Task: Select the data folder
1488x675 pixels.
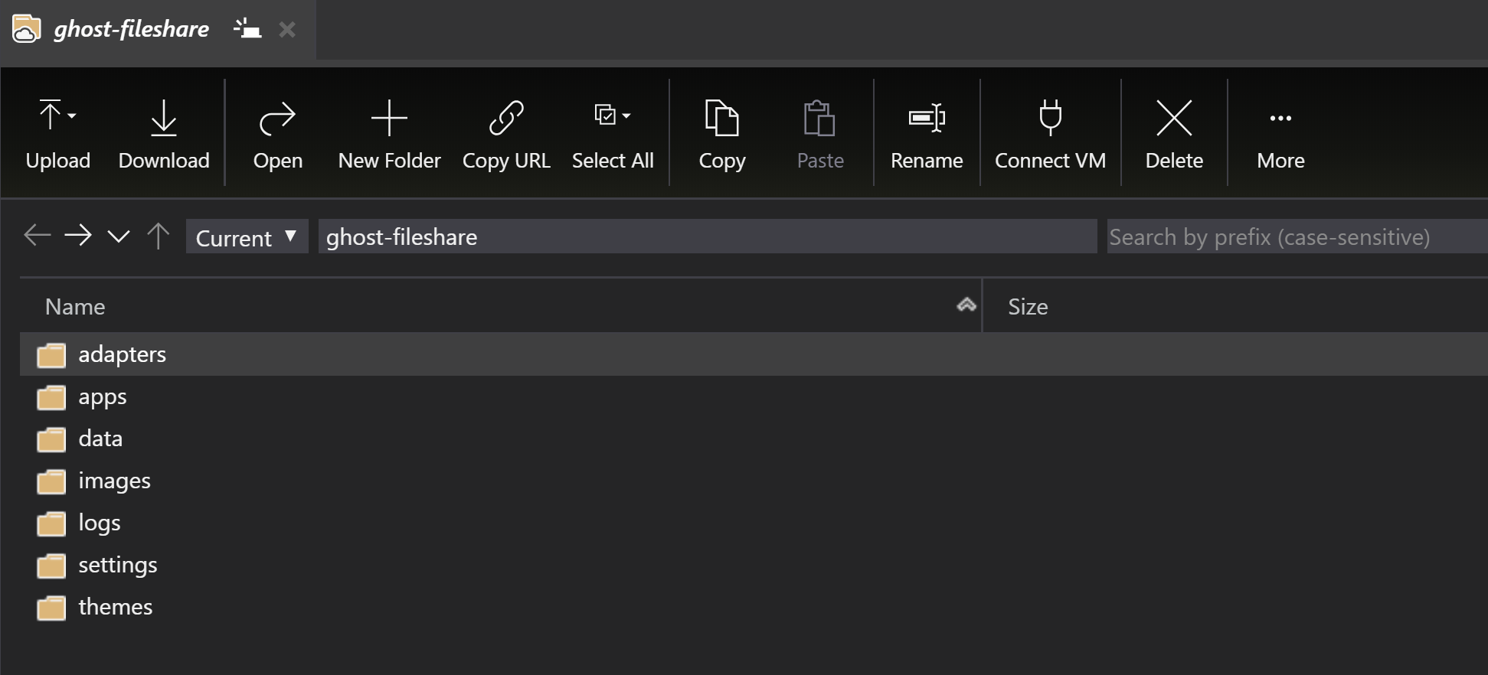Action: click(x=754, y=439)
